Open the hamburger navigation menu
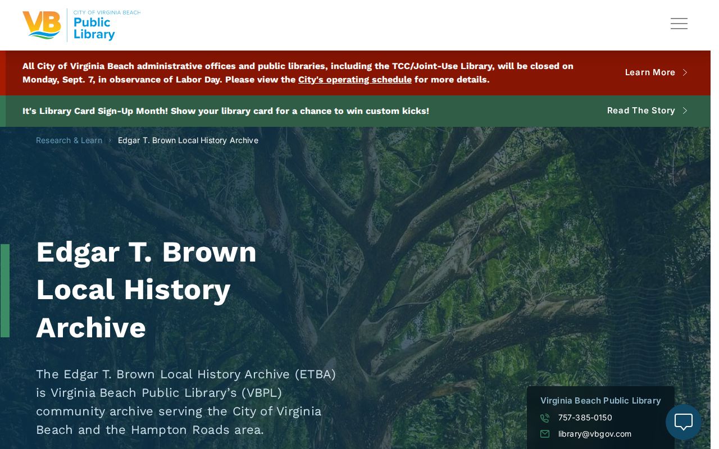This screenshot has width=719, height=449. pos(679,24)
